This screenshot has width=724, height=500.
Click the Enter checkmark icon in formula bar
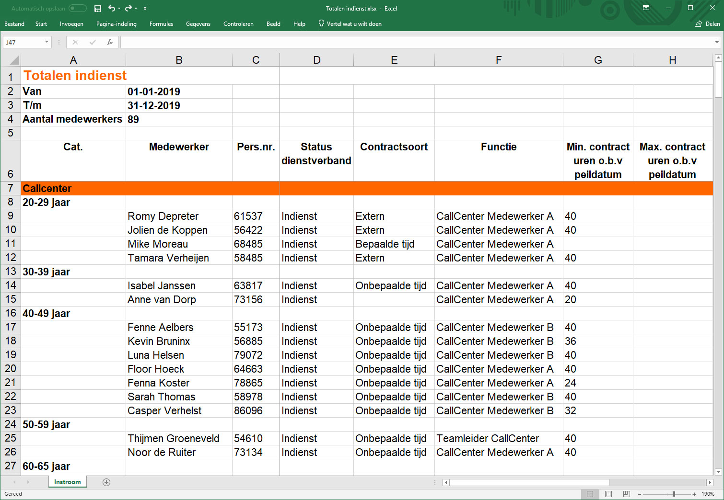tap(93, 42)
